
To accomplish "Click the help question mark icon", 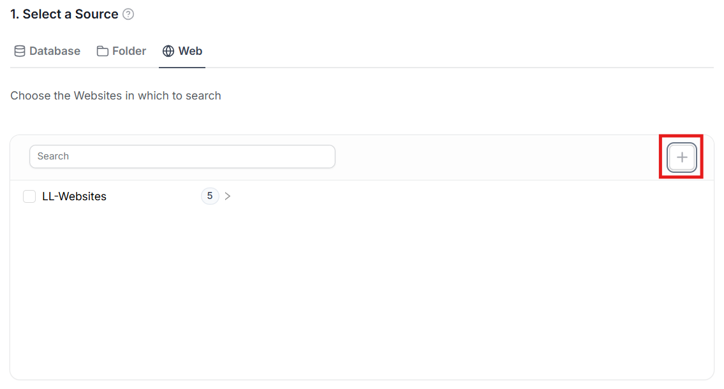I will (128, 14).
